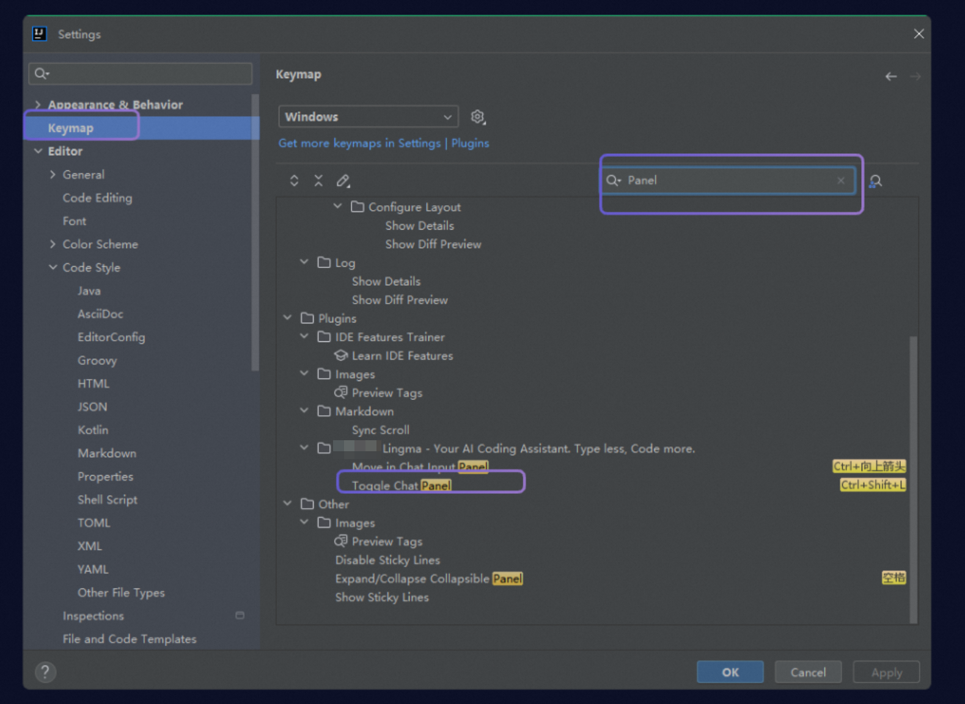
Task: Click the Lingma plugin folder icon
Action: [x=324, y=449]
